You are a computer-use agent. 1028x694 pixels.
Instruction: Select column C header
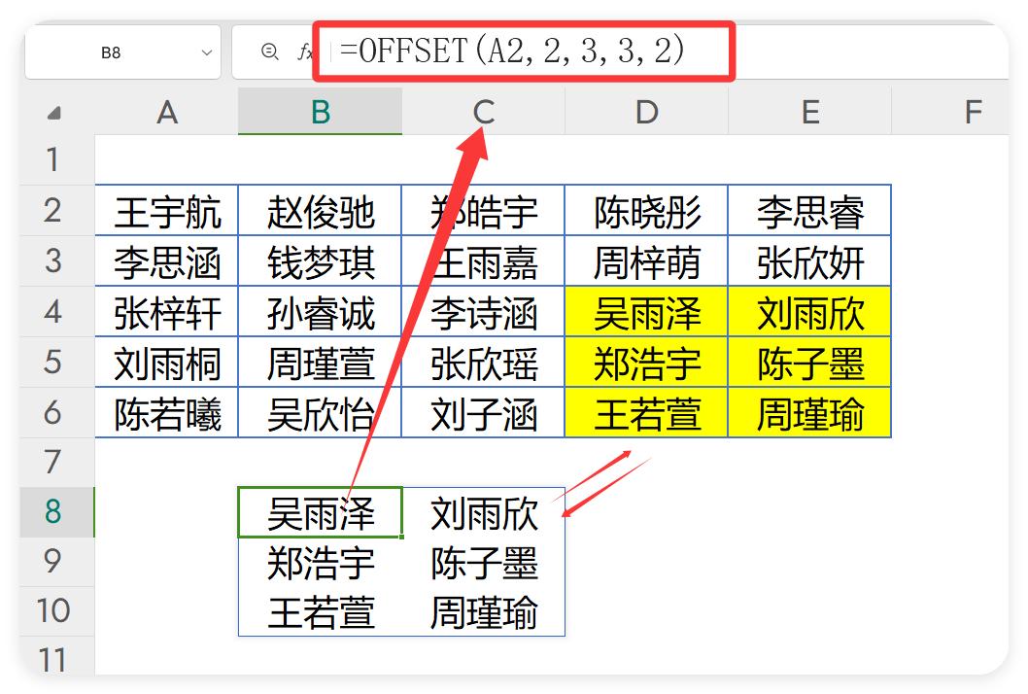click(483, 112)
